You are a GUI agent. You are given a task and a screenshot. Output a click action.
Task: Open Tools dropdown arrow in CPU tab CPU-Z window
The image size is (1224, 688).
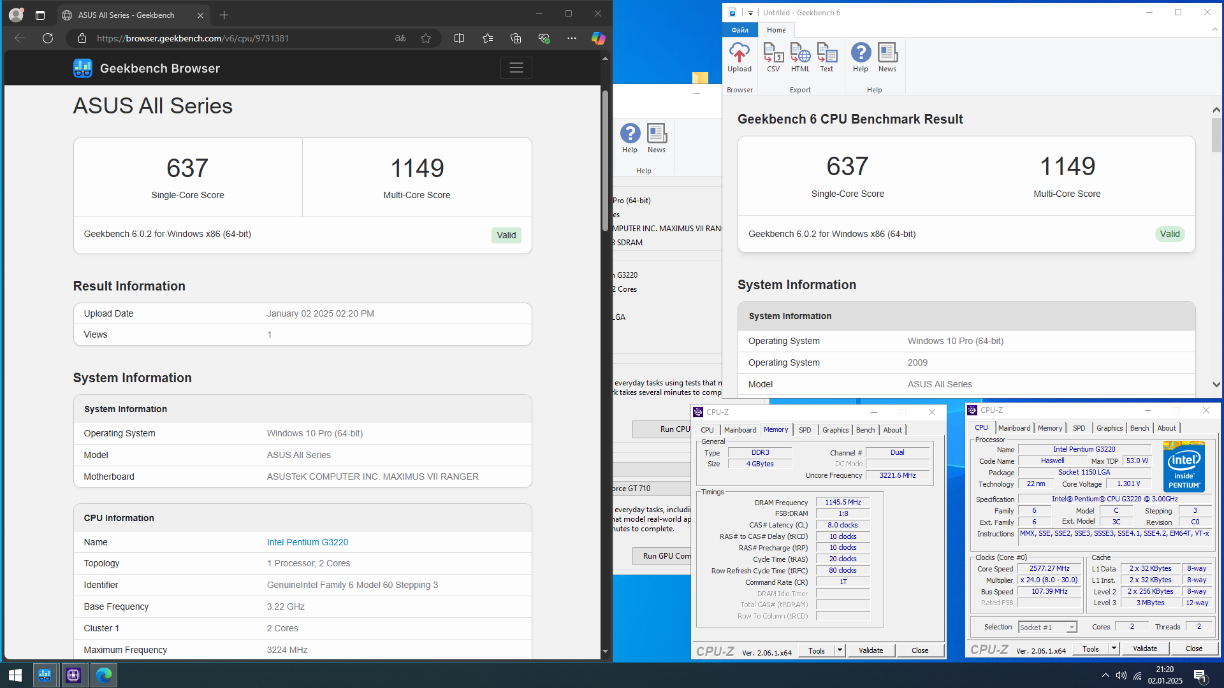[x=1114, y=649]
